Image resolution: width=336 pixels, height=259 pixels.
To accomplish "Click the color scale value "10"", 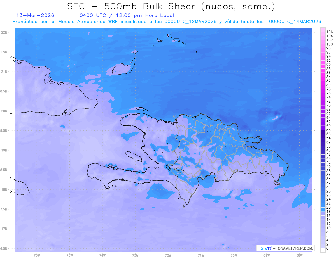I will (x=329, y=228).
